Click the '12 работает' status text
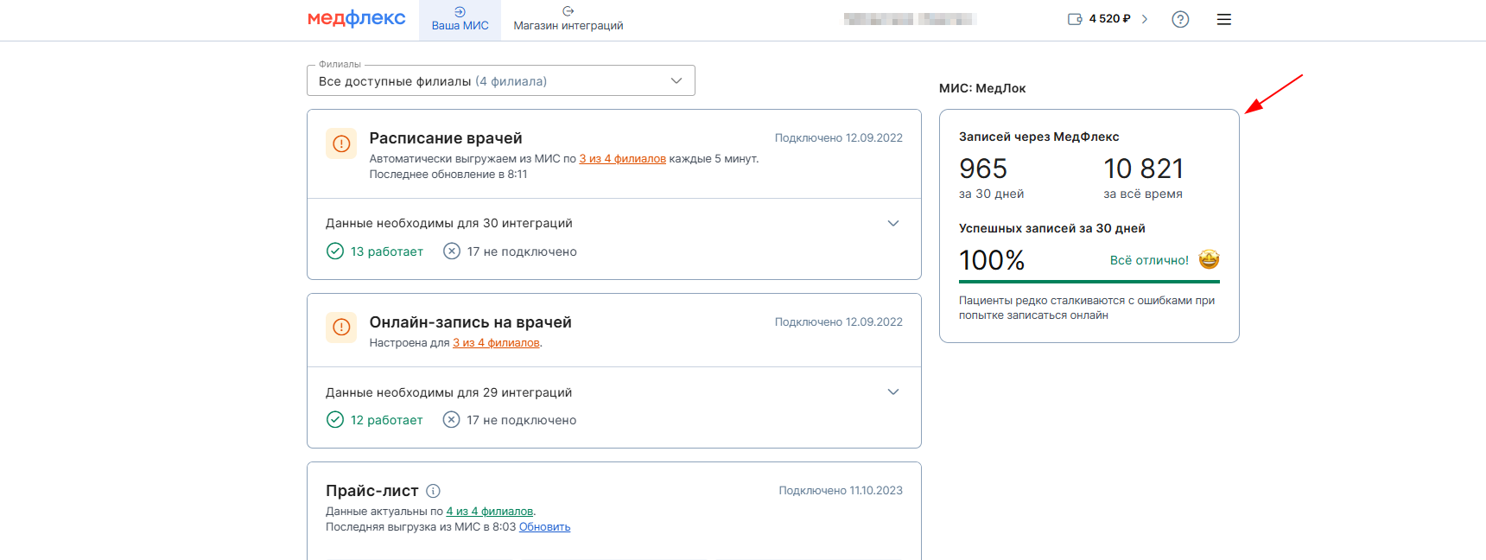Screen dimensions: 1486x560 pyautogui.click(x=387, y=420)
